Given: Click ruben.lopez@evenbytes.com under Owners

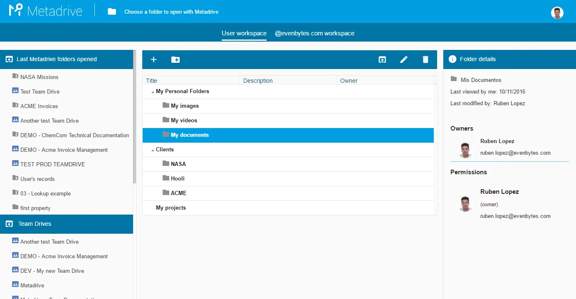Looking at the screenshot, I should pos(515,153).
